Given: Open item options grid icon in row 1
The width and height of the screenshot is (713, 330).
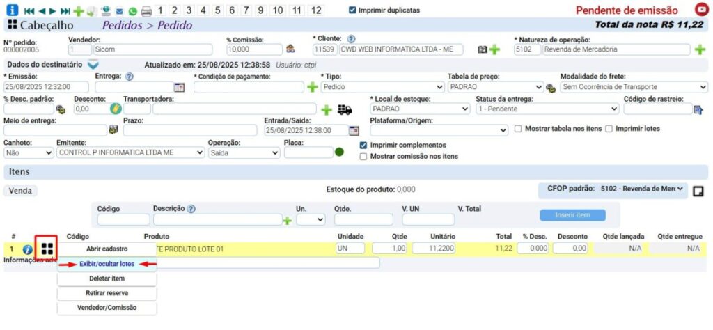Looking at the screenshot, I should [x=47, y=248].
